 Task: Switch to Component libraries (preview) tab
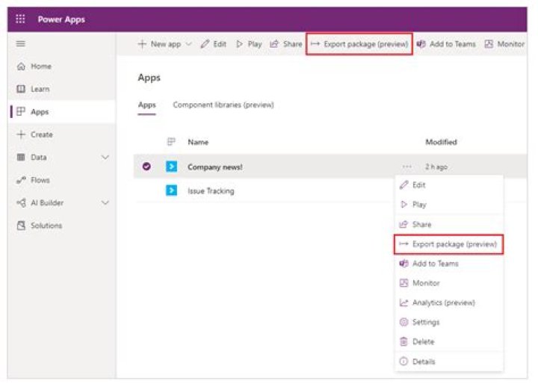coord(223,105)
